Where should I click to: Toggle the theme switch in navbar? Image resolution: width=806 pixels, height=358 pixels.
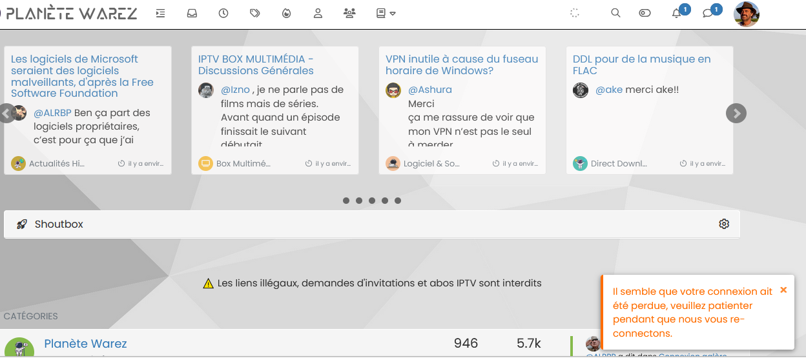tap(645, 13)
